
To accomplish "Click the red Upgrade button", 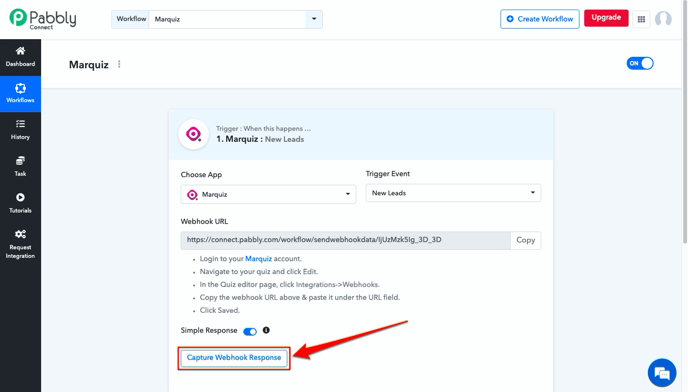I will click(x=606, y=18).
